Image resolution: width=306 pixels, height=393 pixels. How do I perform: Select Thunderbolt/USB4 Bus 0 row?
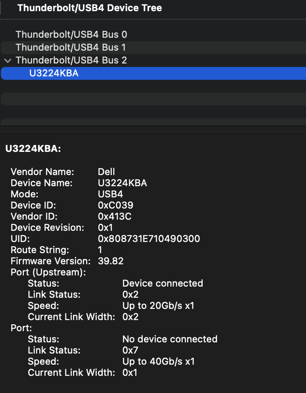(x=153, y=35)
